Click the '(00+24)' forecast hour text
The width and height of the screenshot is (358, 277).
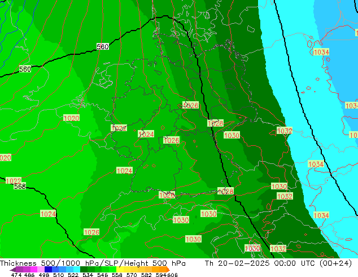(x=335, y=263)
